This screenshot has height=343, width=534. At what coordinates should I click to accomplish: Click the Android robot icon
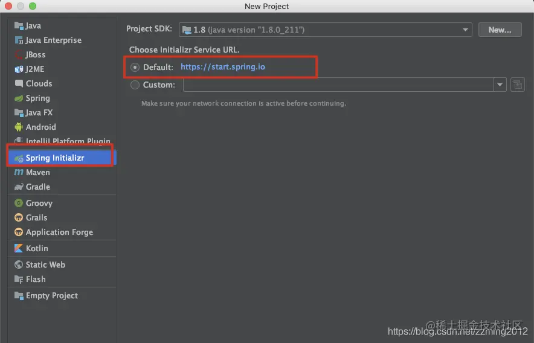pyautogui.click(x=19, y=127)
